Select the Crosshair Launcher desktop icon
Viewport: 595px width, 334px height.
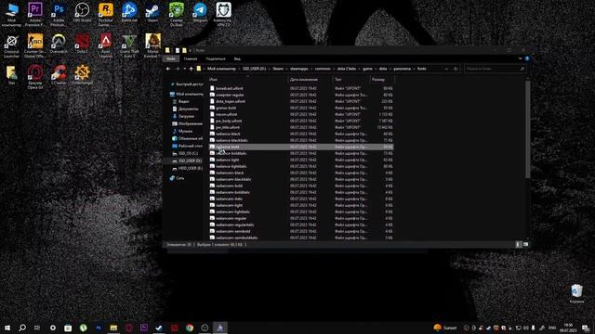(x=11, y=45)
